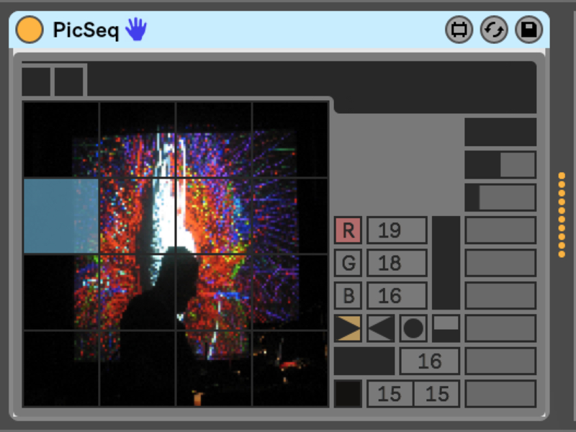
Task: Click the column of orange dots at right edge
Action: tap(562, 215)
